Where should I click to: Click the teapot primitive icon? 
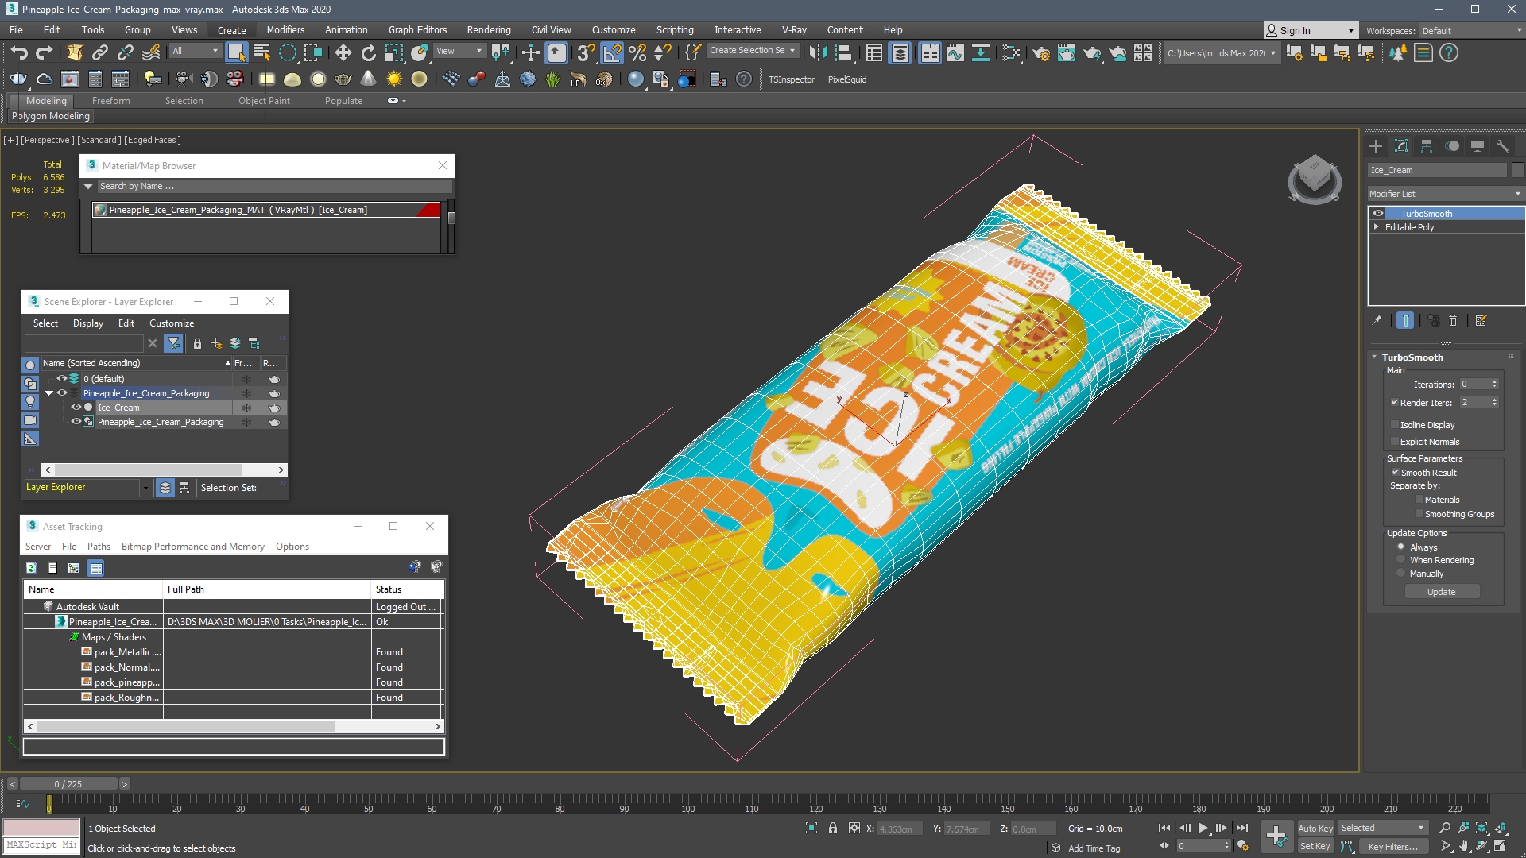click(343, 79)
